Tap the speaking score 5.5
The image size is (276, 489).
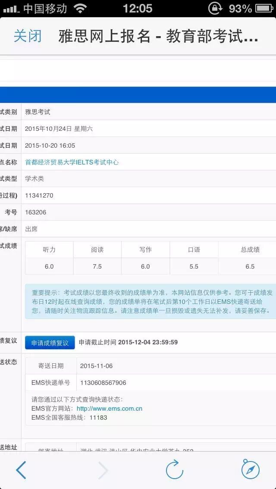[x=194, y=266]
